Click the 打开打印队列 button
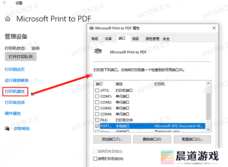 tap(21, 57)
